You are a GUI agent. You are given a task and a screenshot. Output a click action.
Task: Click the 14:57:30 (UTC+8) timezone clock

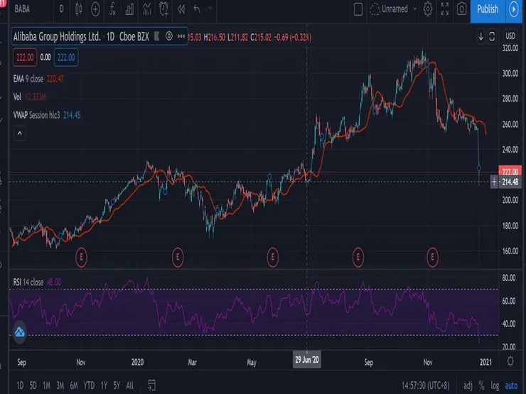[x=425, y=385]
